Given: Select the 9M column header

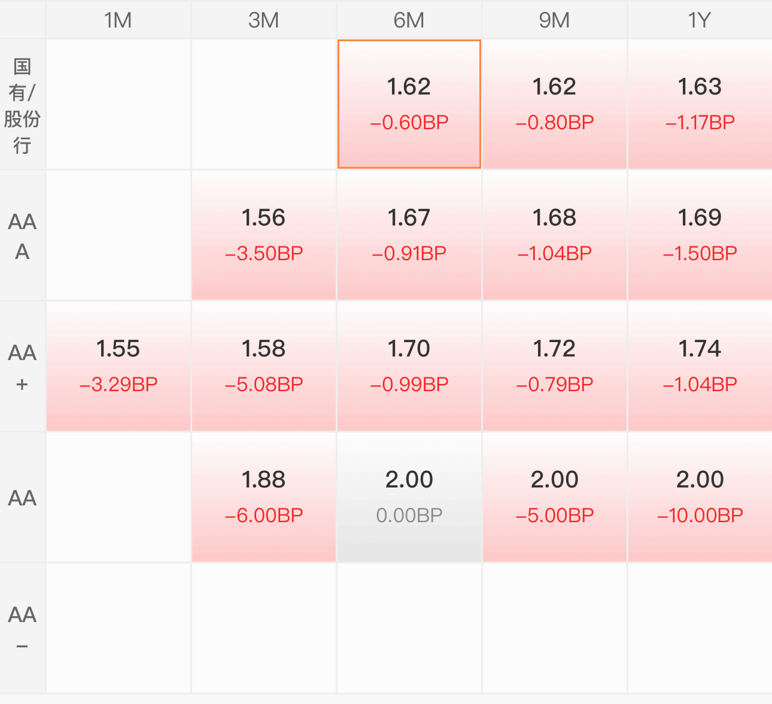Looking at the screenshot, I should [555, 20].
